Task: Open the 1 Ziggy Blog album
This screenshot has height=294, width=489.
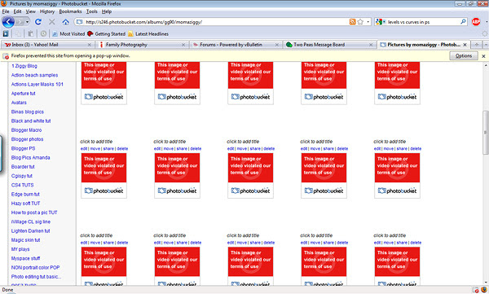Action: tap(24, 66)
